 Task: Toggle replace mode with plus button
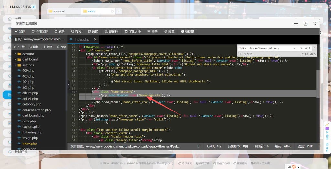click(240, 54)
